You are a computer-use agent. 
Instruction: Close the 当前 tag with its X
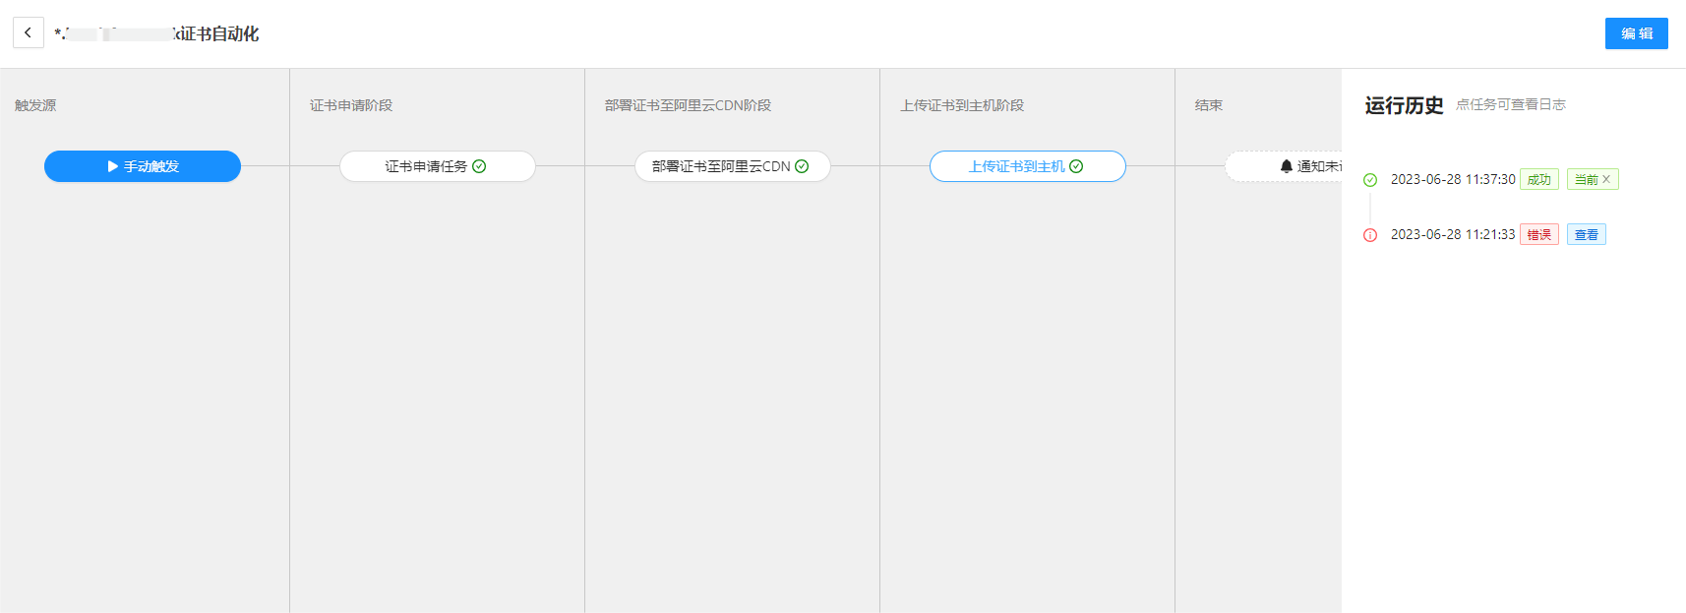click(1606, 179)
